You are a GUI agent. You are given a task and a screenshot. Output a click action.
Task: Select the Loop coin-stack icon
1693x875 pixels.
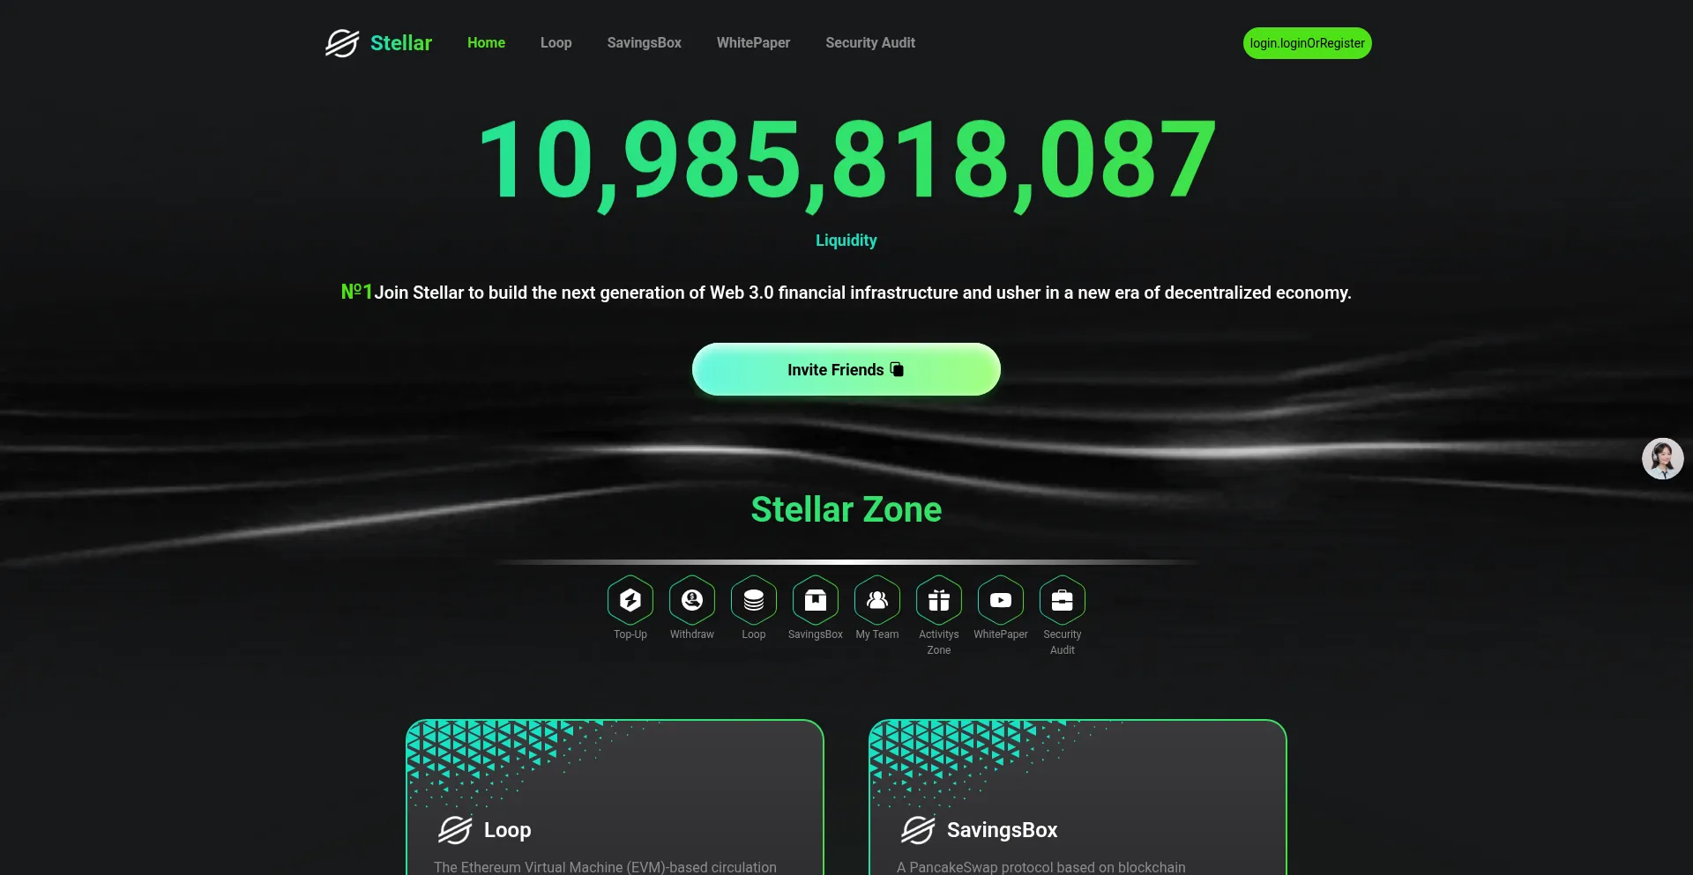coord(754,600)
